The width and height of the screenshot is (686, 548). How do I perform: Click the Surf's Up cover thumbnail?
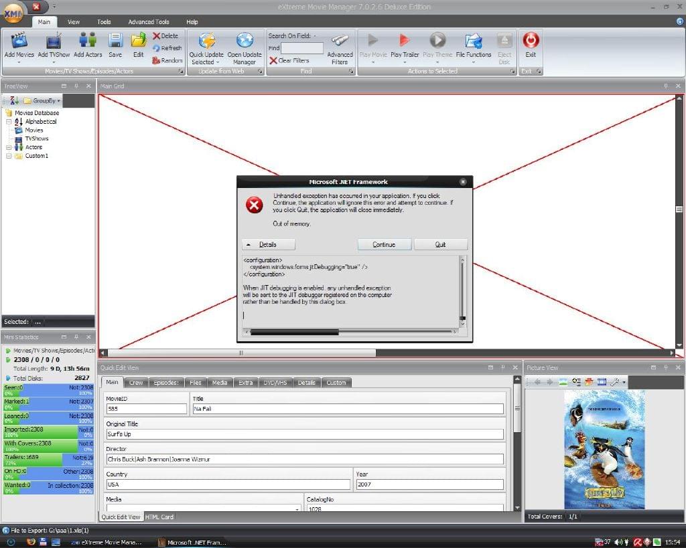604,450
